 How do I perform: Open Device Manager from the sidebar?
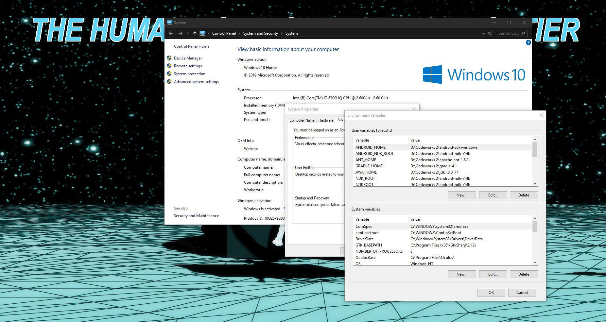click(188, 58)
